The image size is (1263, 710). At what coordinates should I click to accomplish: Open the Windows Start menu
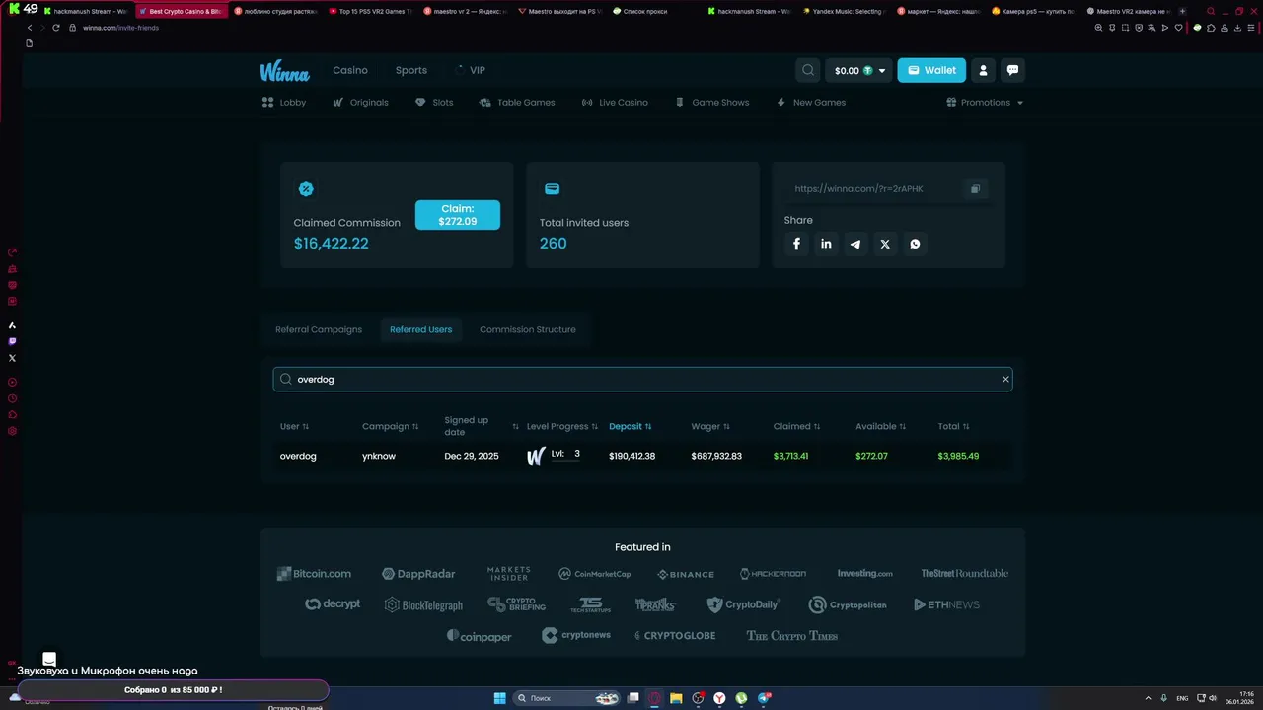[500, 698]
